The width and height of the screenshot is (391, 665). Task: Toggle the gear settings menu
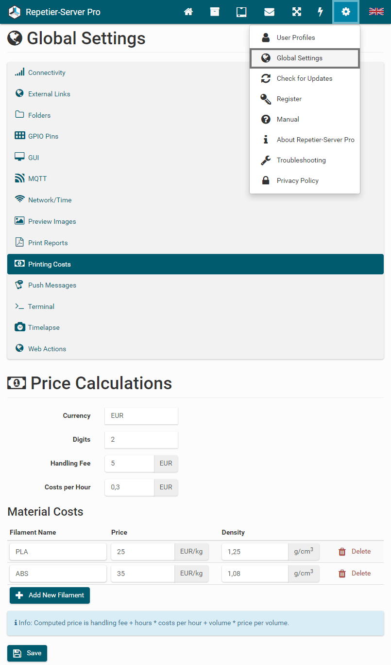(x=346, y=12)
